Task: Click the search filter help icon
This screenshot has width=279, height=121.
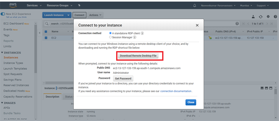Action: point(237,24)
